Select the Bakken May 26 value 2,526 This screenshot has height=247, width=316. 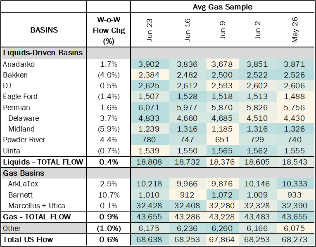click(295, 75)
